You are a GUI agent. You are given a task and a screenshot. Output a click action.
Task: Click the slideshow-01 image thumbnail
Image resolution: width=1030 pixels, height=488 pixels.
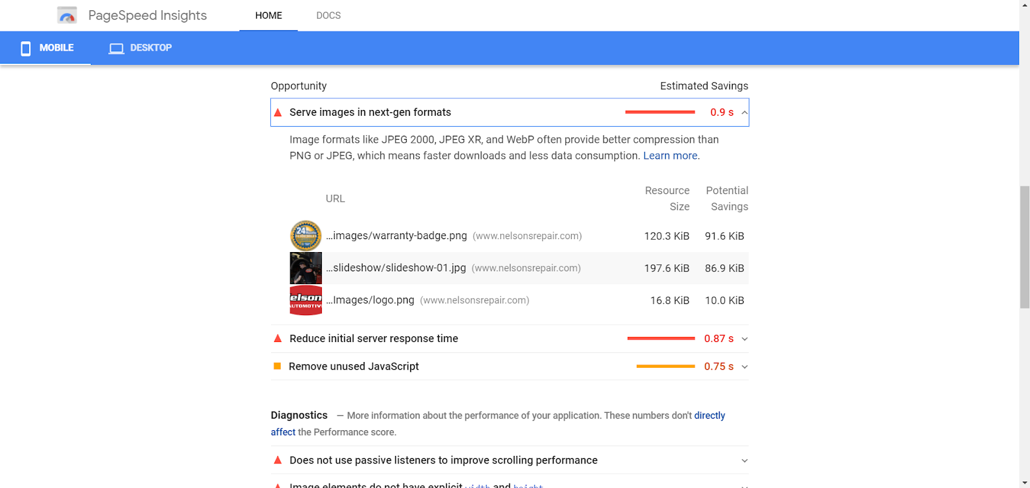306,268
